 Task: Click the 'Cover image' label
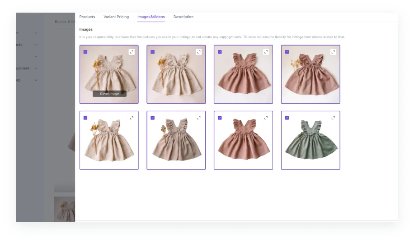pyautogui.click(x=109, y=94)
